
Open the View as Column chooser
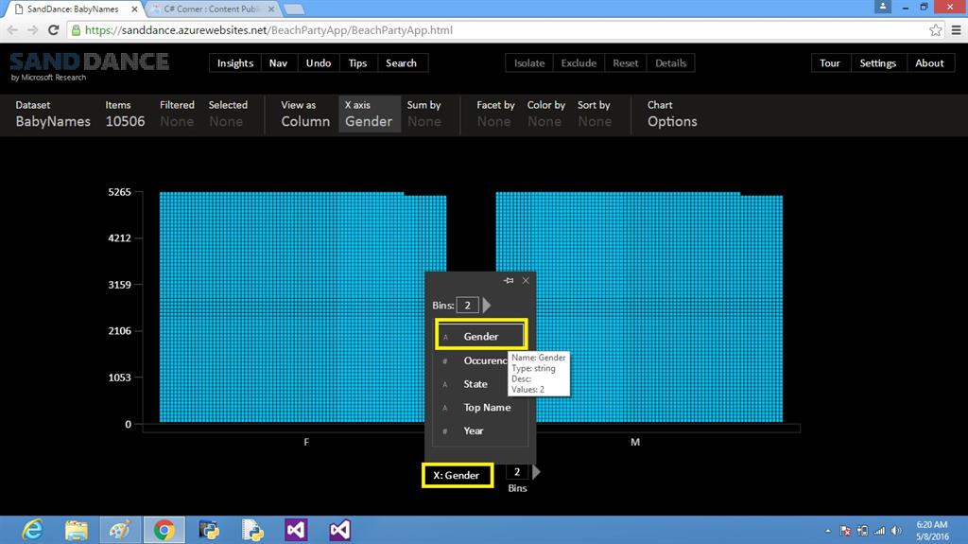305,114
